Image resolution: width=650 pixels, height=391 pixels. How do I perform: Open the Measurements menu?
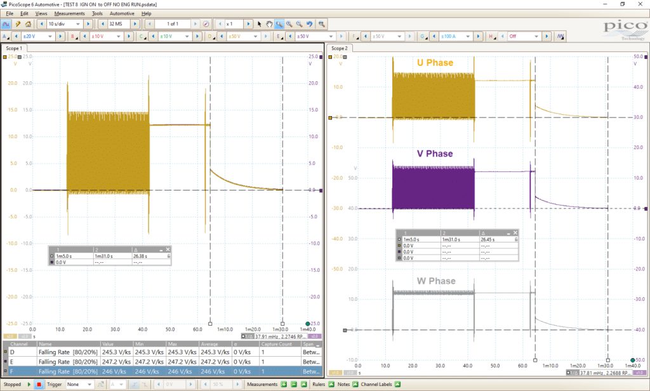pos(69,13)
